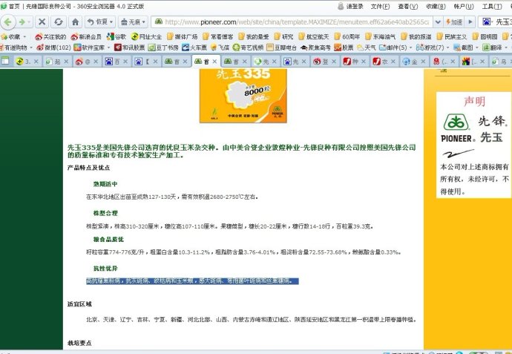The image size is (512, 354).
Task: Click the 翻译 translate tool
Action: 494,47
